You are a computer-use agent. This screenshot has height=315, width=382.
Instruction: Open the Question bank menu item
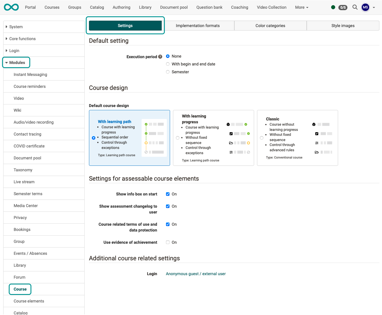tap(209, 7)
